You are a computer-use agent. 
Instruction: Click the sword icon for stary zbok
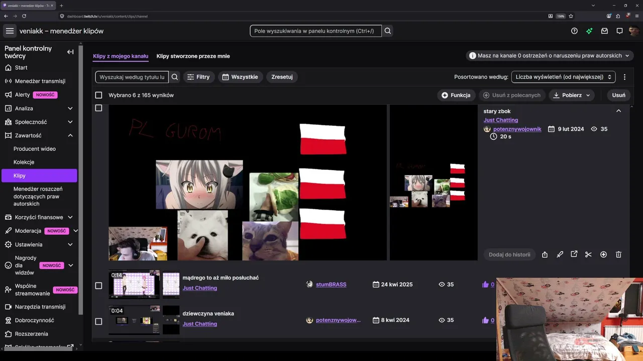(x=560, y=255)
